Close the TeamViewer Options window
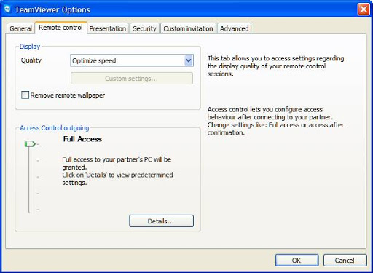The height and width of the screenshot is (273, 373). pos(364,9)
